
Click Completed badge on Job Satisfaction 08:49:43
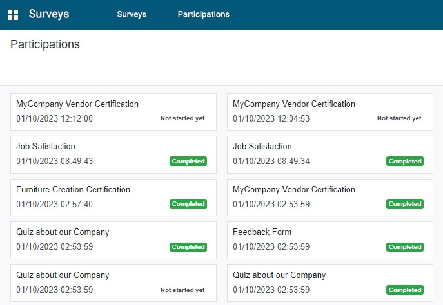coord(188,162)
